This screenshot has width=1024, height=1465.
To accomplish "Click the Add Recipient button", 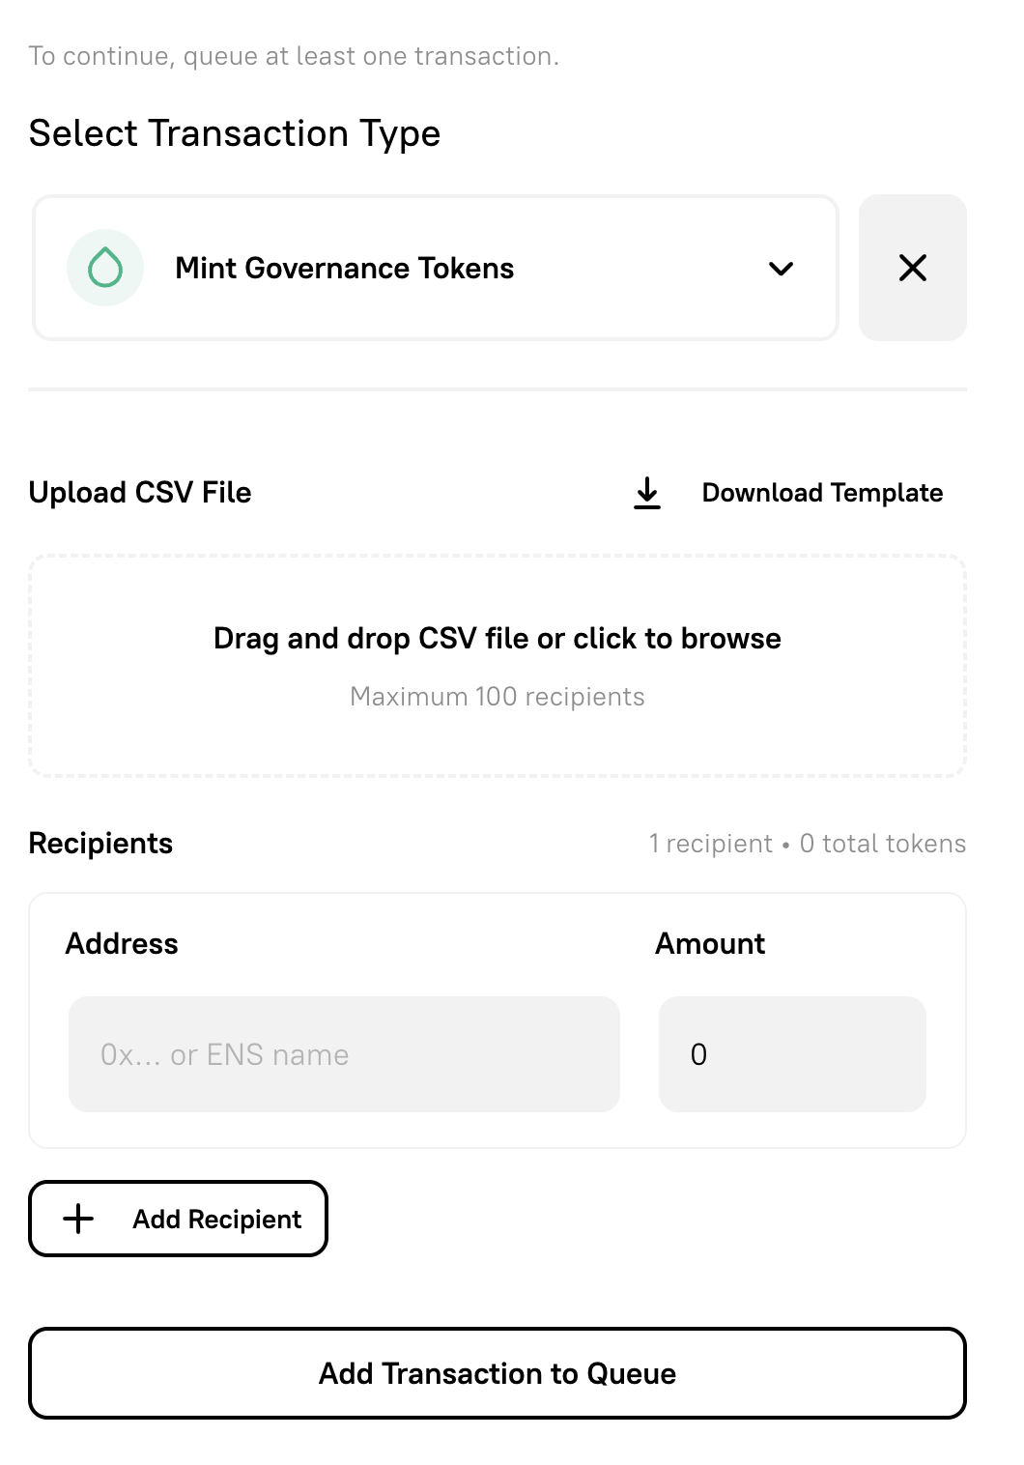I will coord(178,1219).
